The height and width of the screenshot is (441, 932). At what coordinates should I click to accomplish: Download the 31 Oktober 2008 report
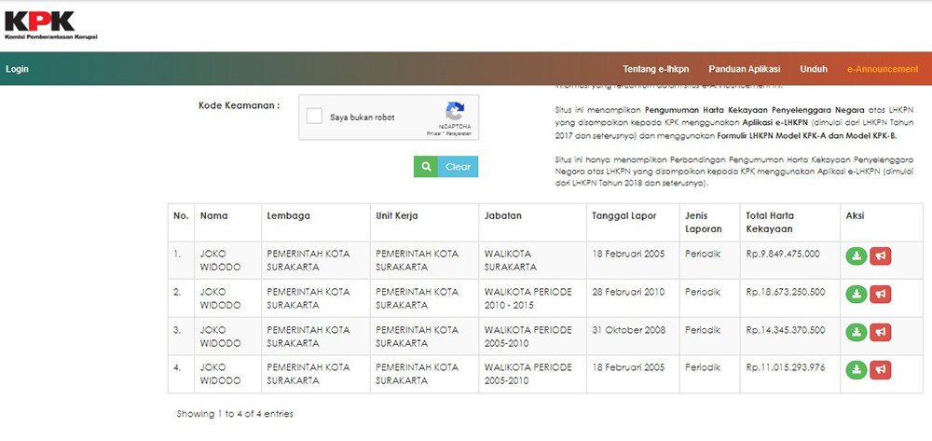point(856,333)
